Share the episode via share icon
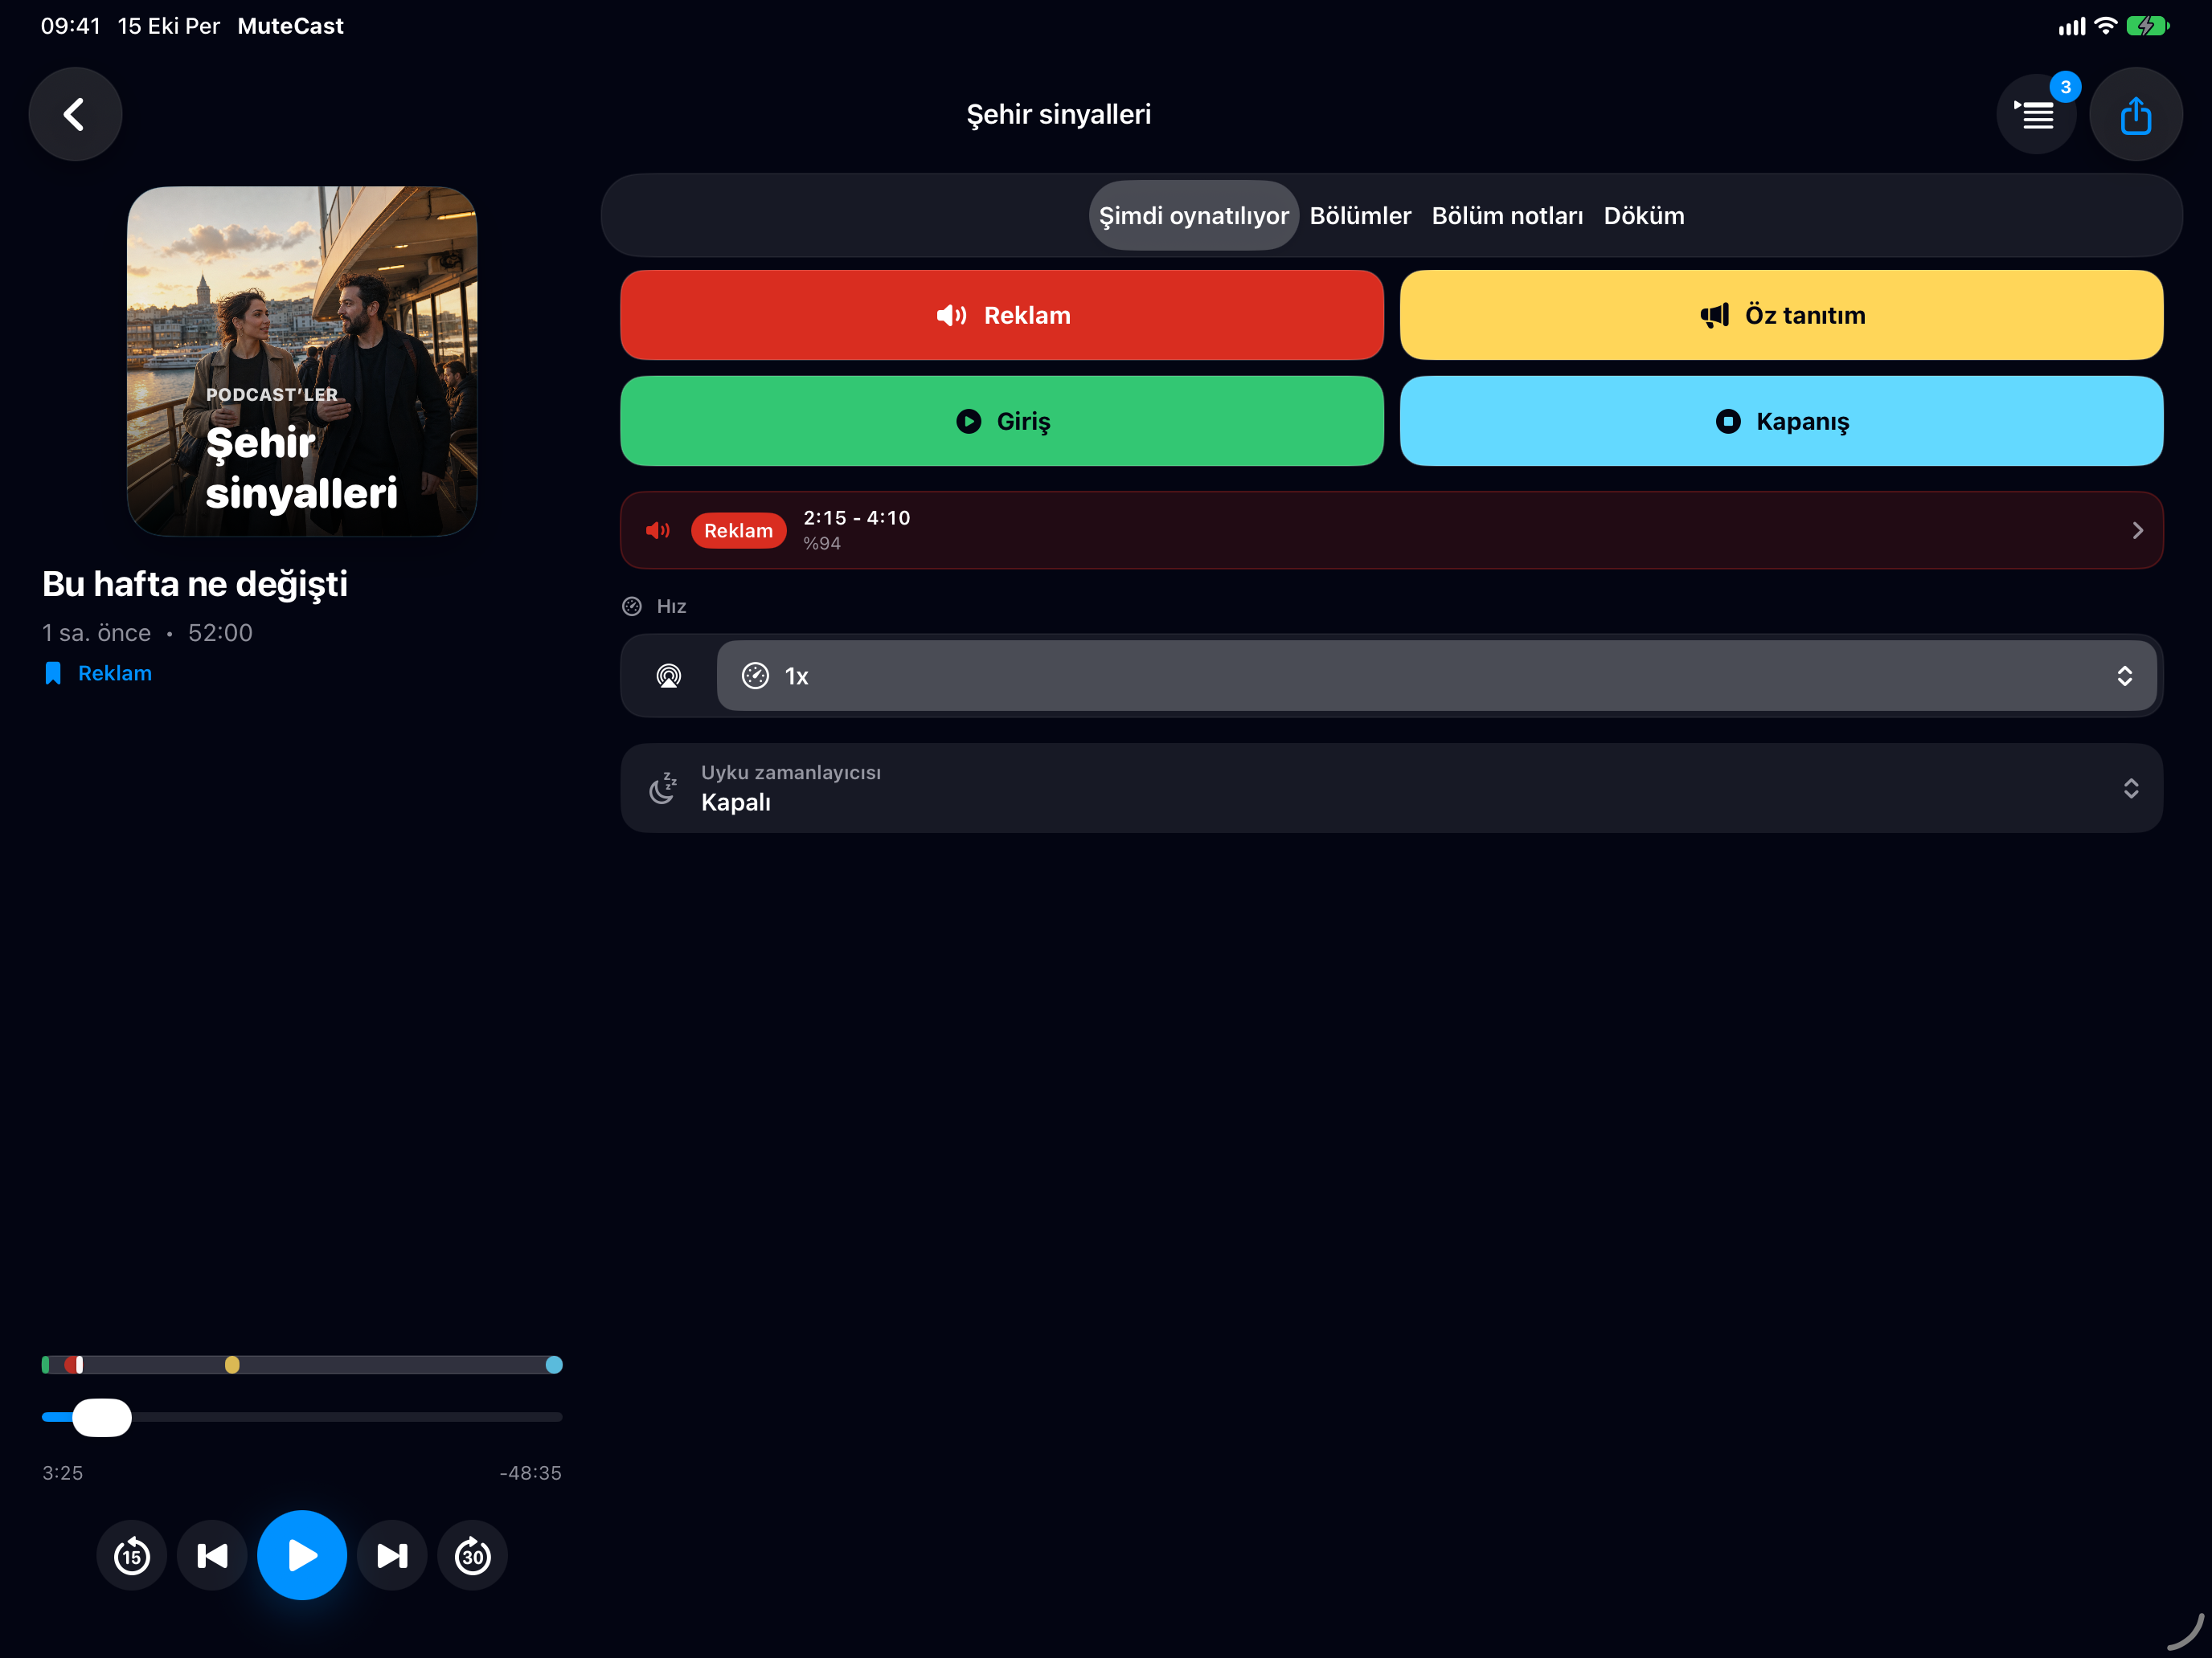 [x=2135, y=114]
